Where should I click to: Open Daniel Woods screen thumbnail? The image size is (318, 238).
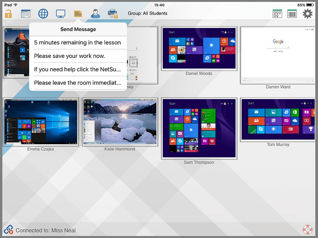tap(199, 49)
